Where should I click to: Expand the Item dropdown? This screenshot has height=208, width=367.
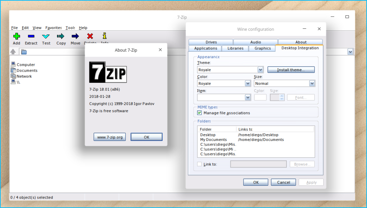coord(248,98)
